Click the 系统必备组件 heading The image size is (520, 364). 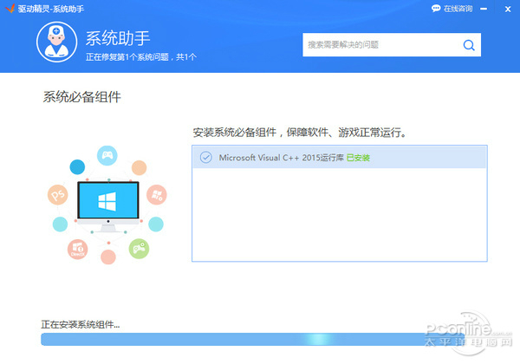(x=82, y=97)
